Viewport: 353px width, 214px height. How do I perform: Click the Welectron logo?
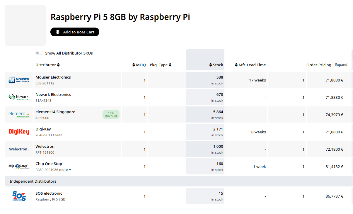(19, 149)
